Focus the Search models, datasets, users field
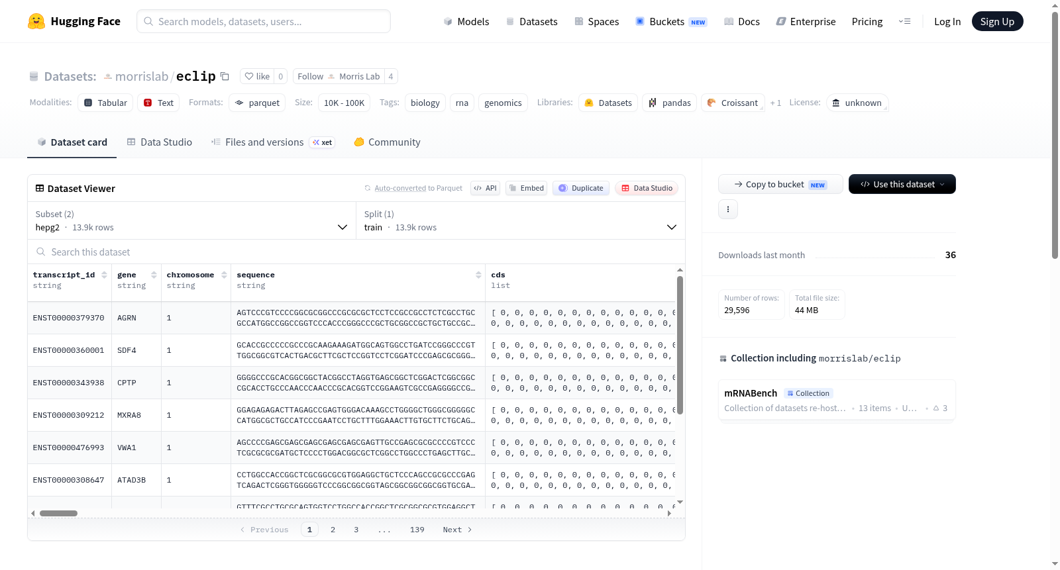 click(x=264, y=21)
